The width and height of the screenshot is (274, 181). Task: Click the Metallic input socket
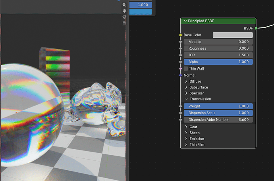181,42
